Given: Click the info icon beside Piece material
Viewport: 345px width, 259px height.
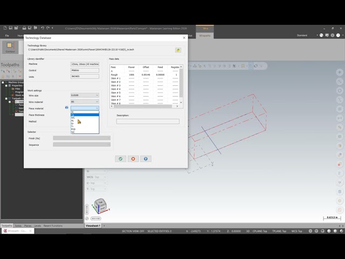Looking at the screenshot, I should coord(67,107).
